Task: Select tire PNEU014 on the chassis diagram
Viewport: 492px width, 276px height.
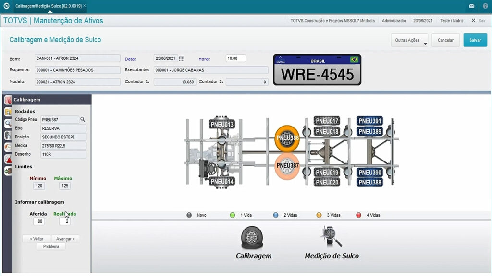Action: [222, 182]
